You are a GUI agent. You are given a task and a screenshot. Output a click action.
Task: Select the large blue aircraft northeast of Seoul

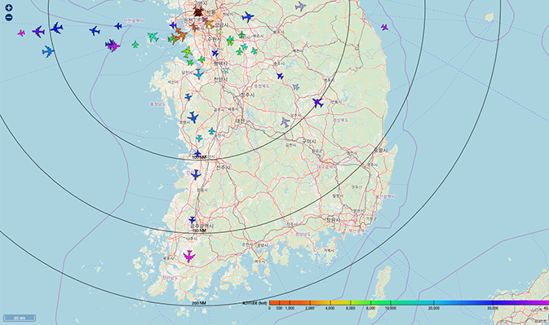pyautogui.click(x=247, y=17)
